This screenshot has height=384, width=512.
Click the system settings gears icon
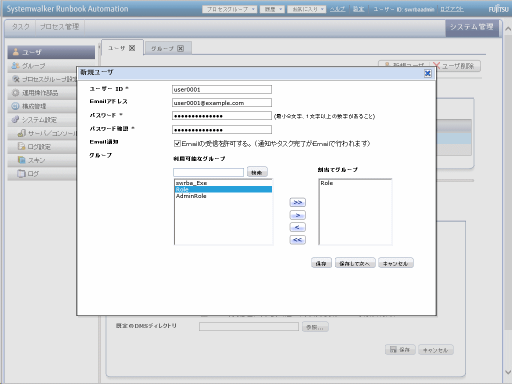coord(15,119)
